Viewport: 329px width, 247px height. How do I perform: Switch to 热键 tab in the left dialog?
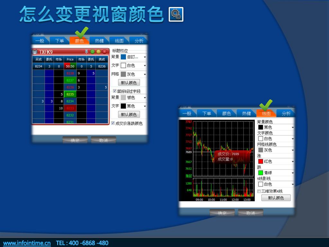(99, 41)
